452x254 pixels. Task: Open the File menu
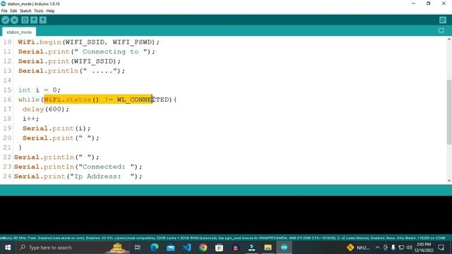(4, 11)
